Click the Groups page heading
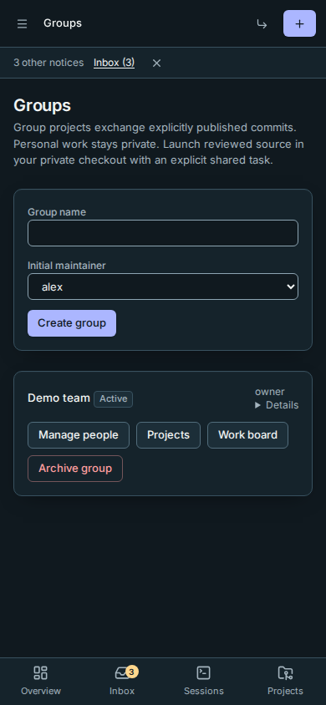Image resolution: width=326 pixels, height=705 pixels. pos(43,105)
